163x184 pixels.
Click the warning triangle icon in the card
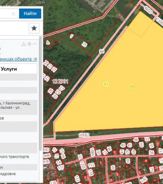tap(24, 44)
